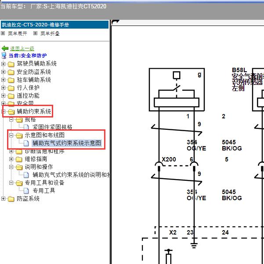The width and height of the screenshot is (264, 264).
Task: Click the page icon beside 辅助充气式约束系统的说明
Action: point(26,175)
